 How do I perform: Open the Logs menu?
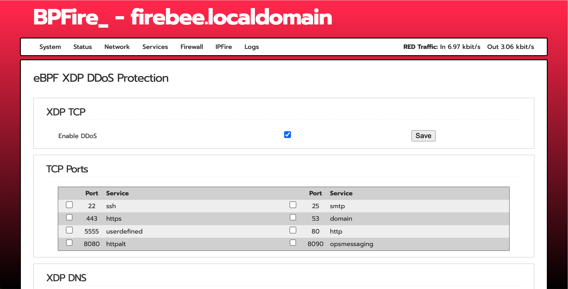tap(251, 47)
